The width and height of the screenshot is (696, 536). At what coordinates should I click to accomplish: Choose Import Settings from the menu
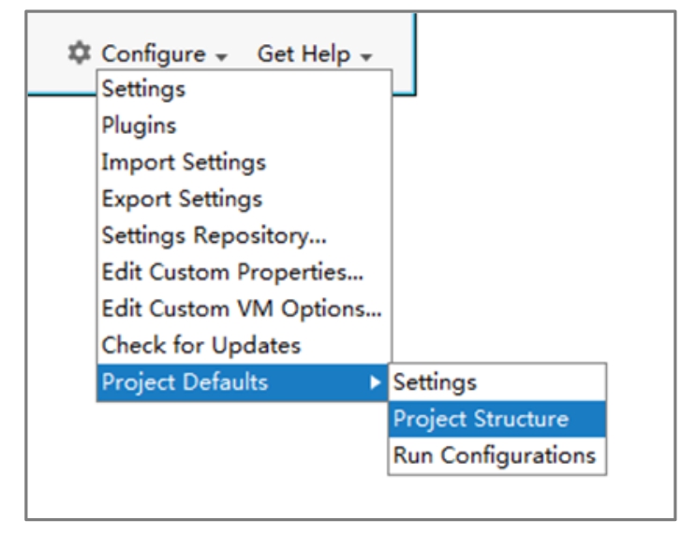[184, 162]
